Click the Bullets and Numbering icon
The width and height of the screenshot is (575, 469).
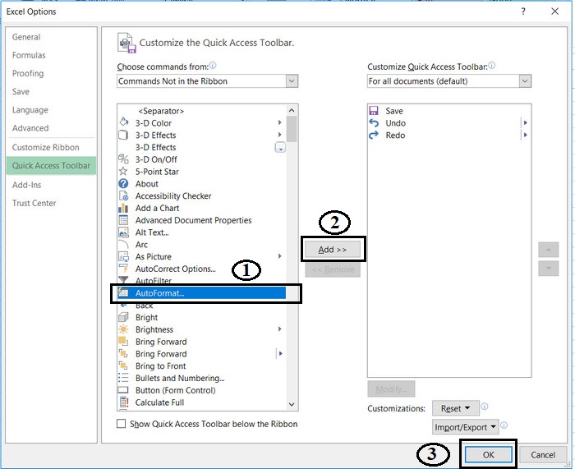[x=123, y=378]
